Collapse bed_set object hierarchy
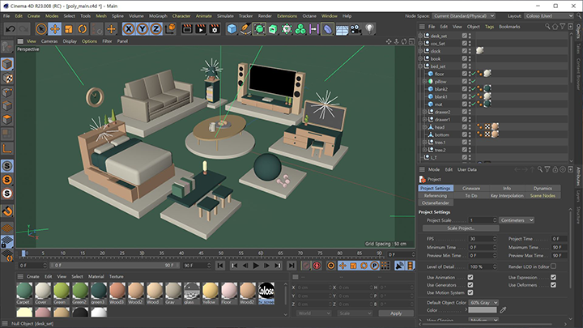Screen dimensions: 583x328 [420, 66]
